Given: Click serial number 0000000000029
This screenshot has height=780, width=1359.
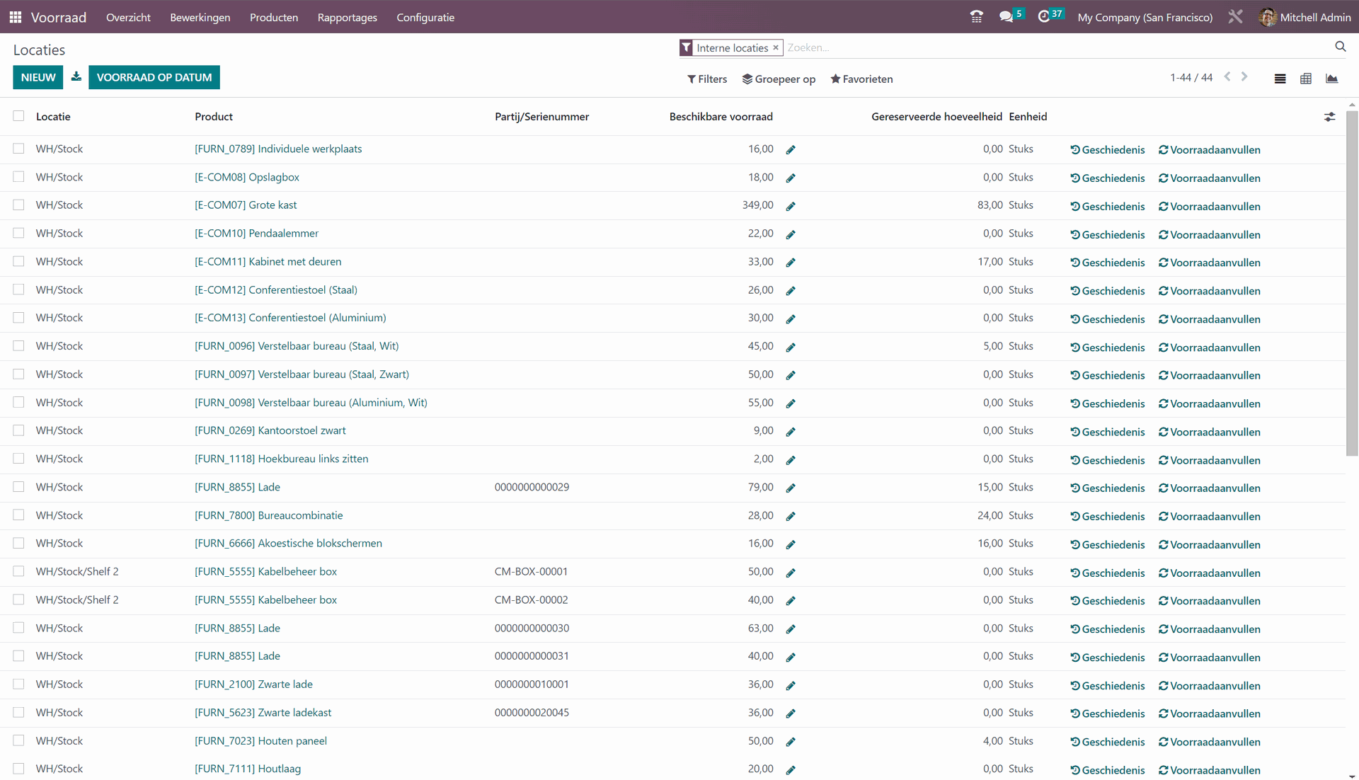Looking at the screenshot, I should [x=532, y=487].
